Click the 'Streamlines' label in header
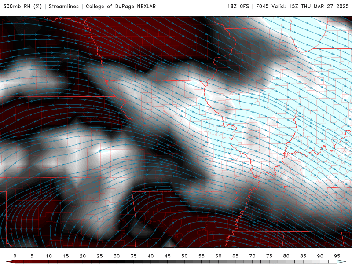The height and width of the screenshot is (264, 352). [64, 6]
